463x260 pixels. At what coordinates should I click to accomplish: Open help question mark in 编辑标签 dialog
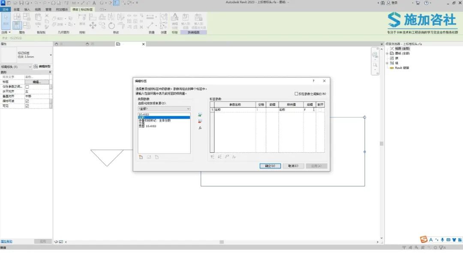[x=313, y=81]
